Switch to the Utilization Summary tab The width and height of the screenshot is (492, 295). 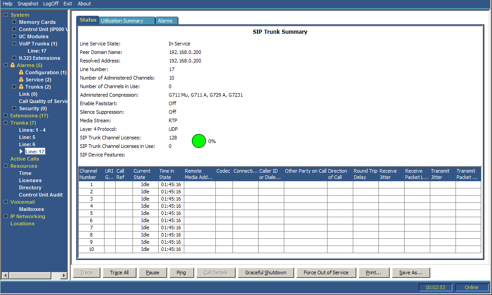point(127,21)
